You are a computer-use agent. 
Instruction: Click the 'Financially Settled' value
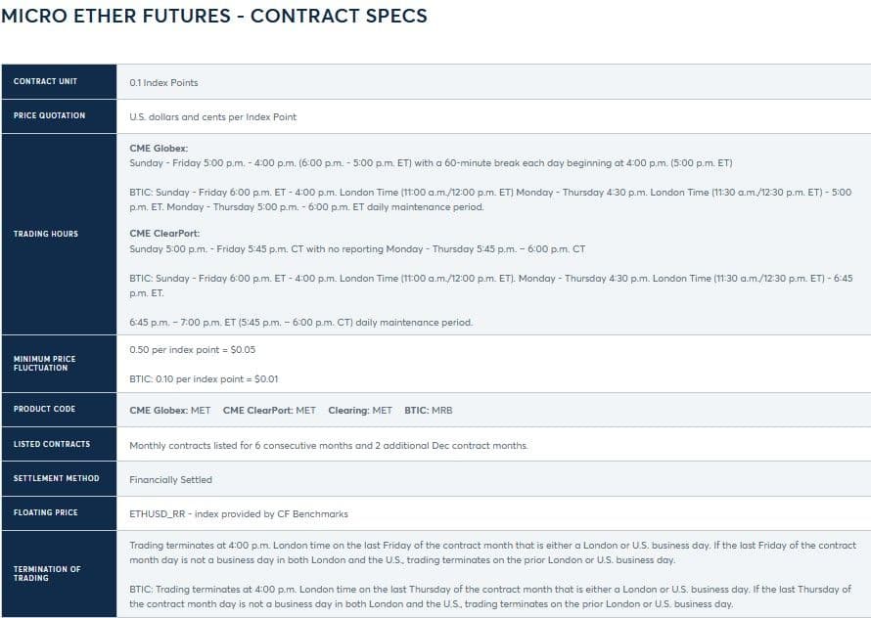(170, 479)
